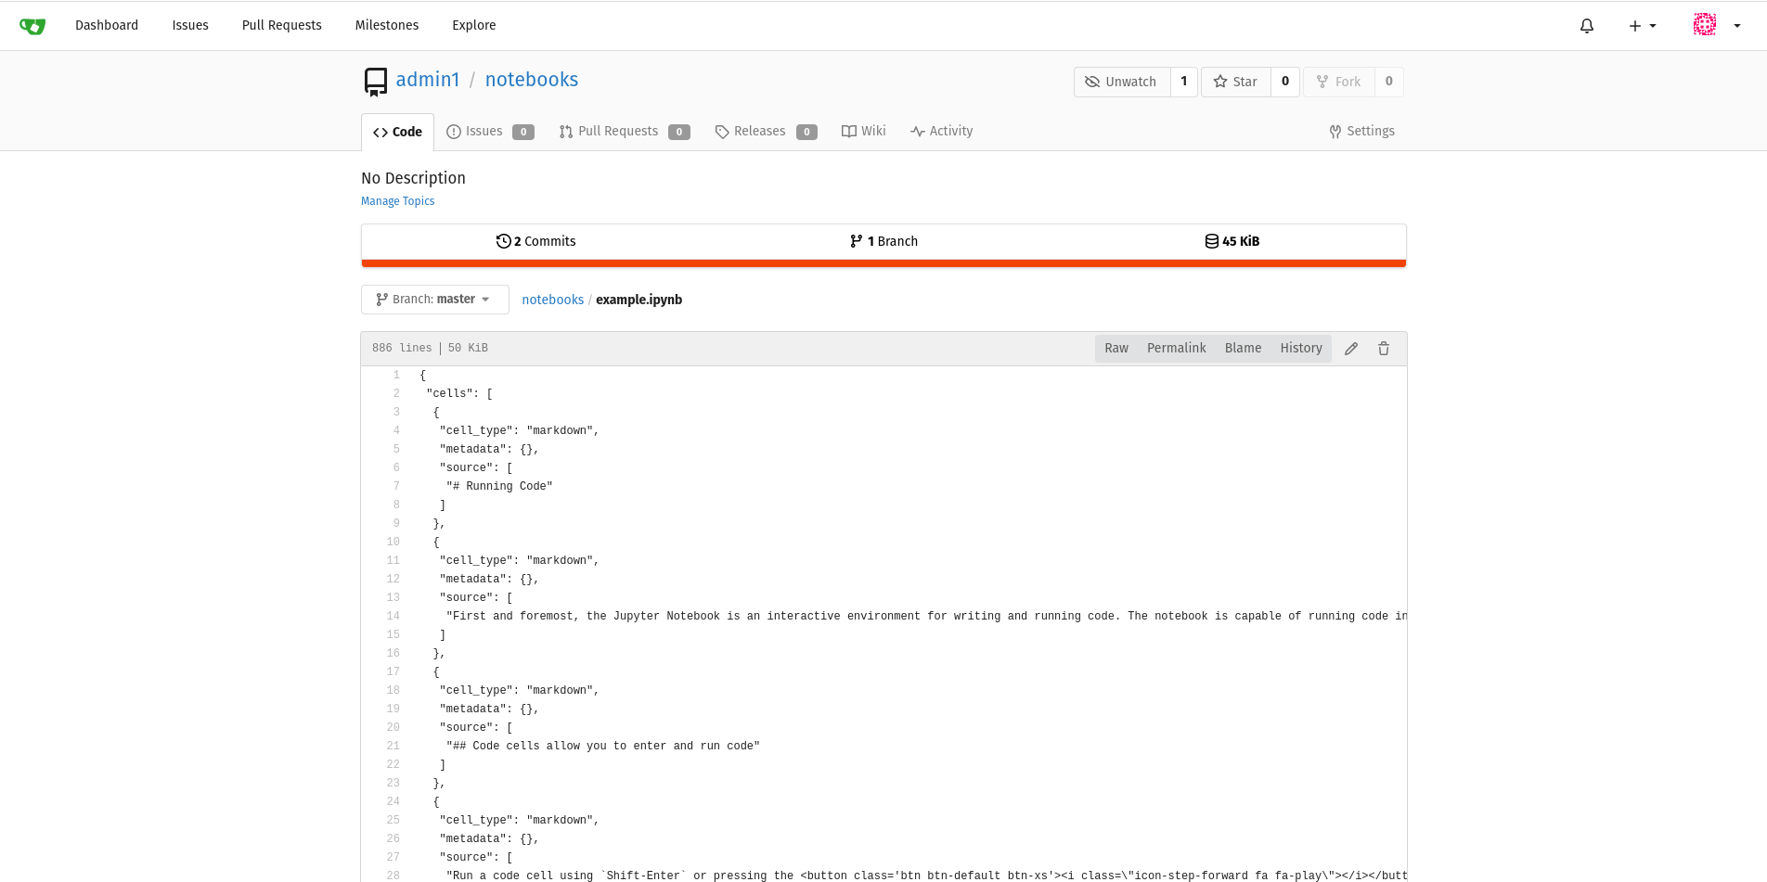Click the language statistics bar
The image size is (1767, 882).
(883, 263)
